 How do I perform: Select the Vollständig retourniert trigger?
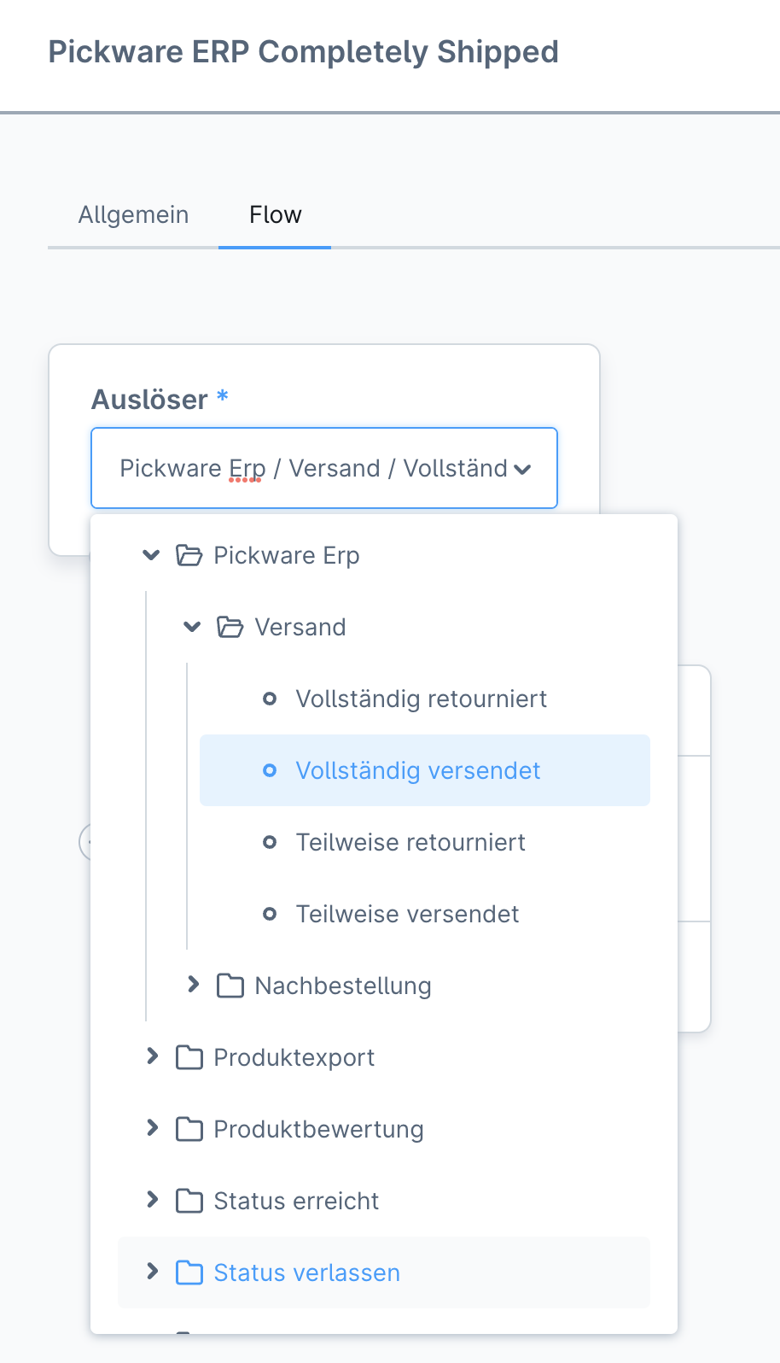click(x=421, y=699)
